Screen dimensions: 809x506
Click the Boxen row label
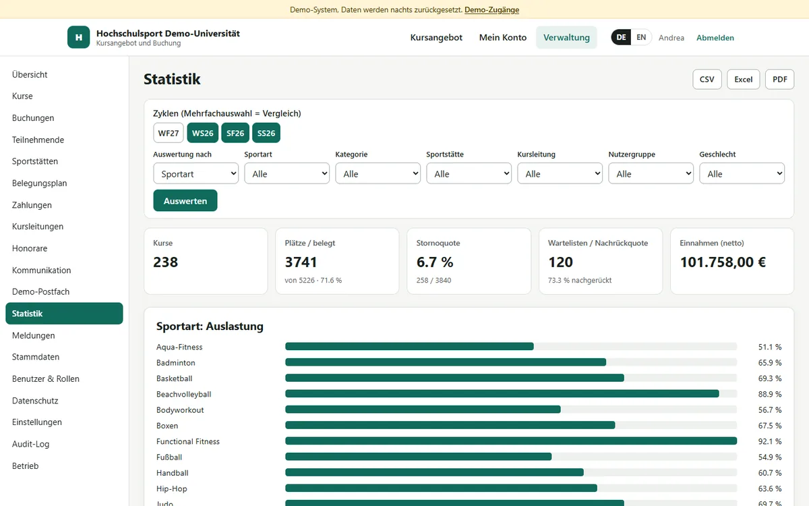pyautogui.click(x=167, y=426)
